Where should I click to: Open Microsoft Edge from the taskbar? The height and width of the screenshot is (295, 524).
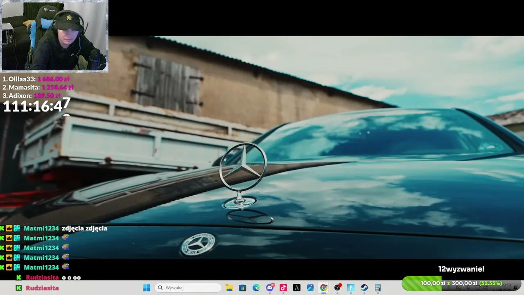tap(256, 288)
